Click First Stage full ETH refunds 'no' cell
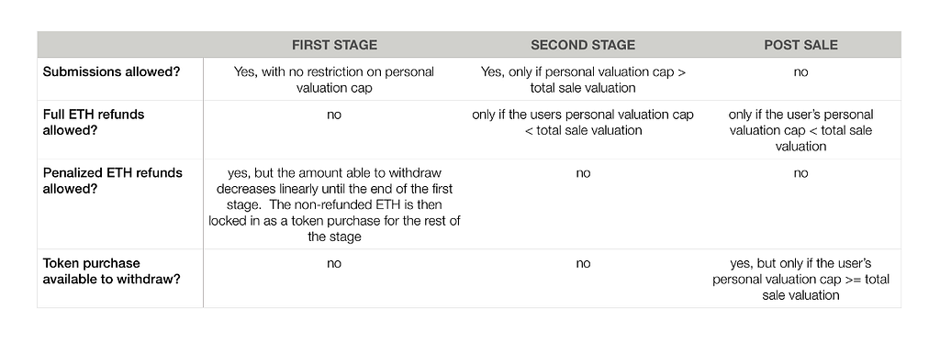This screenshot has height=352, width=940. [334, 115]
